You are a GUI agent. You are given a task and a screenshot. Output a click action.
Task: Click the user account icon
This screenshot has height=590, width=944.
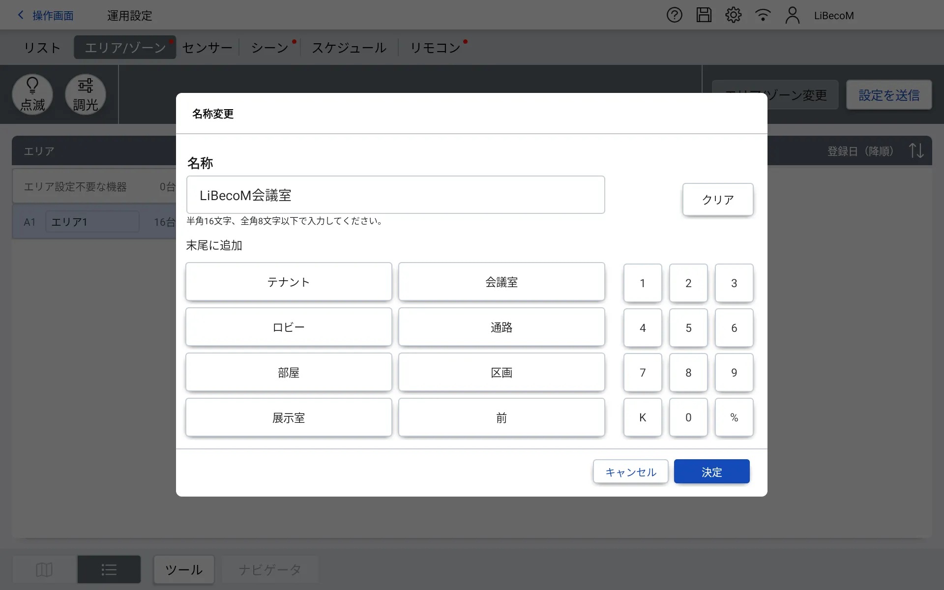pyautogui.click(x=792, y=15)
